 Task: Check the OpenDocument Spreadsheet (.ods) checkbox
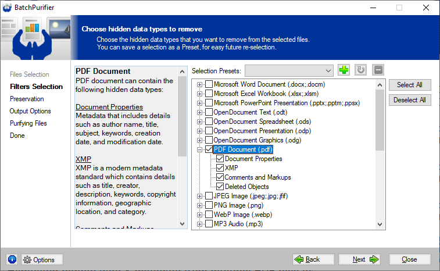[x=209, y=122]
